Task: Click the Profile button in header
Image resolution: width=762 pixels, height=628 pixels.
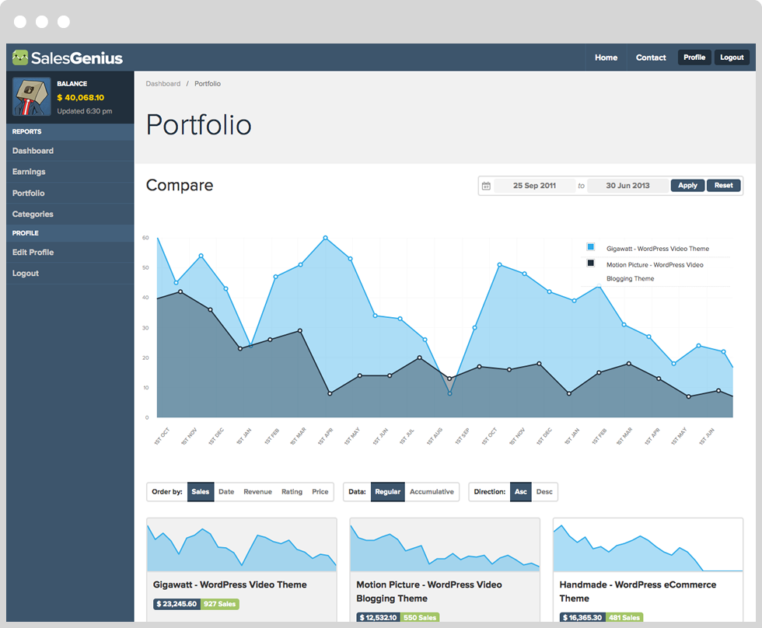Action: pyautogui.click(x=694, y=58)
